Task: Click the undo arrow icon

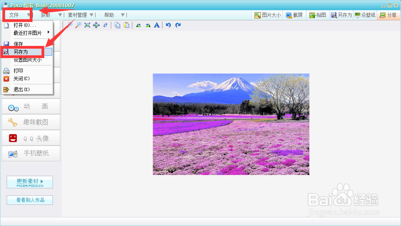Action: pyautogui.click(x=168, y=25)
